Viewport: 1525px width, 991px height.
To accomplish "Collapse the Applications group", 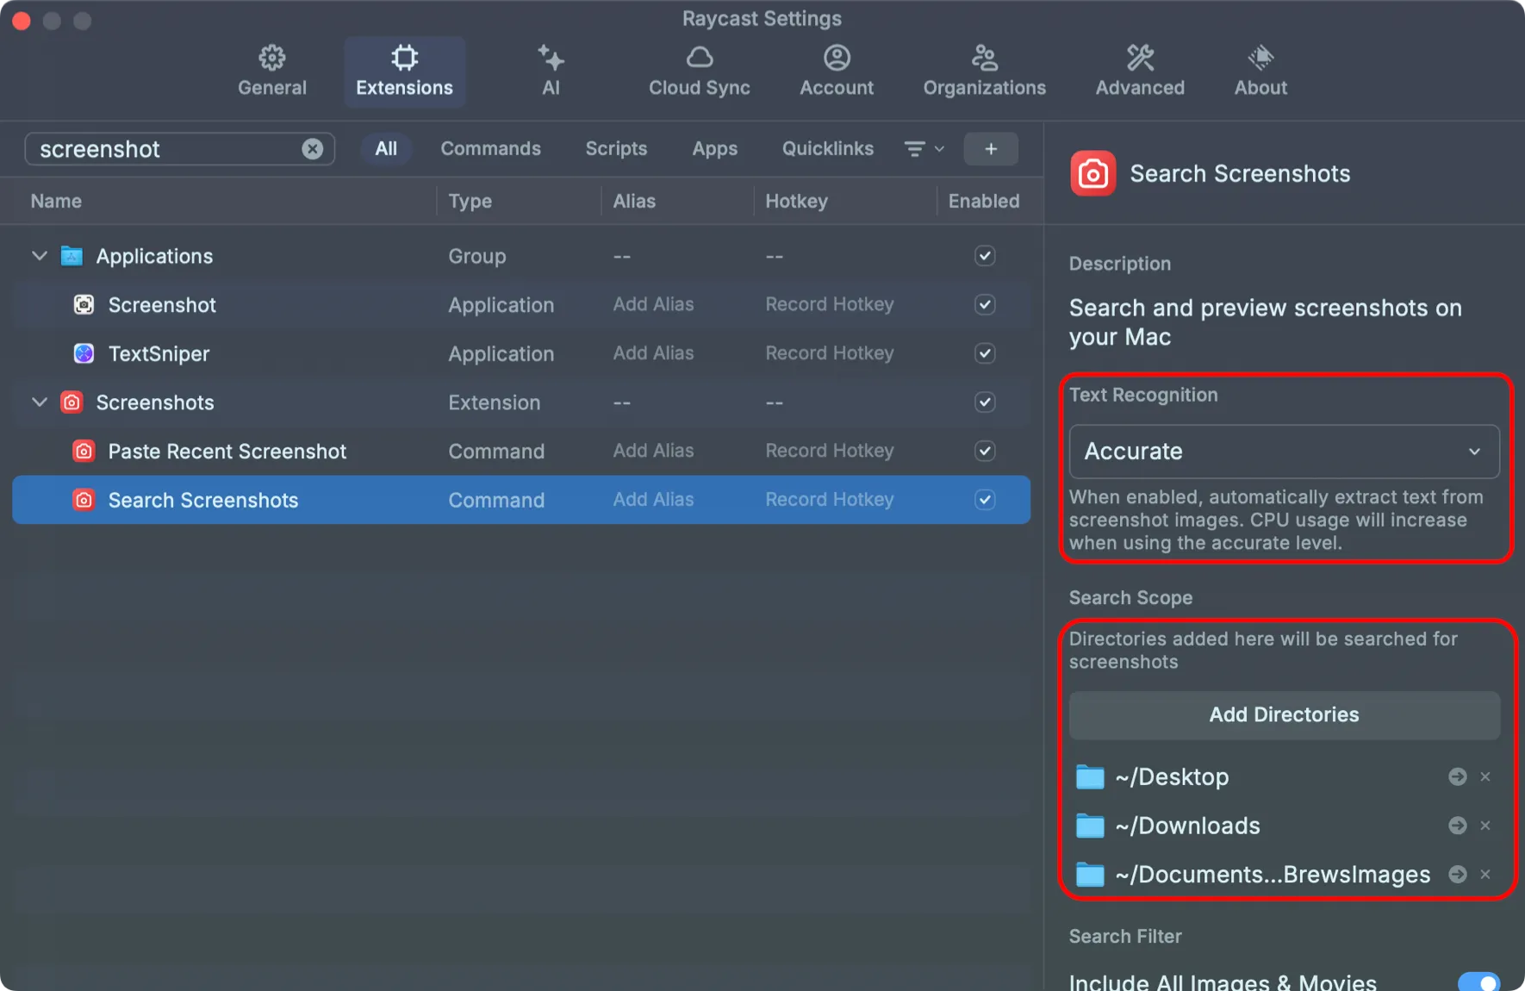I will tap(38, 255).
